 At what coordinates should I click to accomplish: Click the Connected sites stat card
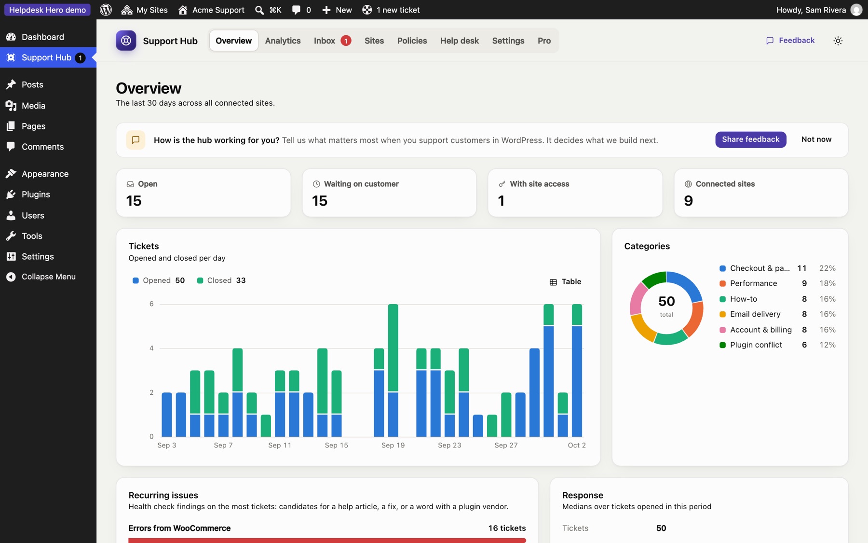click(x=761, y=193)
